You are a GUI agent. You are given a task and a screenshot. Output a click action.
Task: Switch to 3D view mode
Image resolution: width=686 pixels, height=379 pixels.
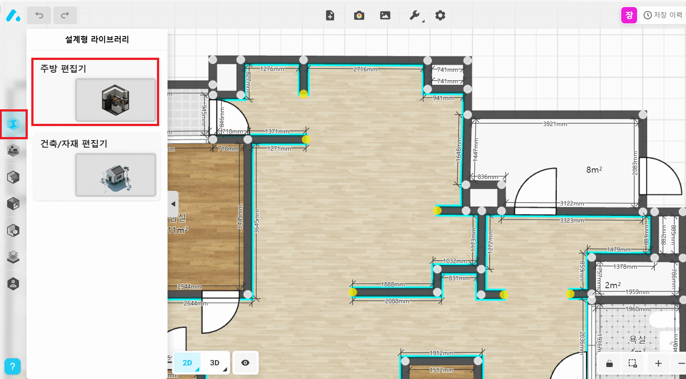coord(215,363)
